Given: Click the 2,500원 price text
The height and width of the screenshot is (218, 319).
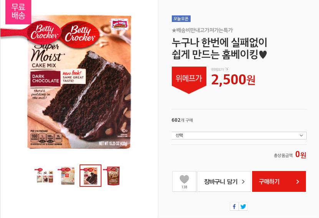Looking at the screenshot, I should point(233,80).
